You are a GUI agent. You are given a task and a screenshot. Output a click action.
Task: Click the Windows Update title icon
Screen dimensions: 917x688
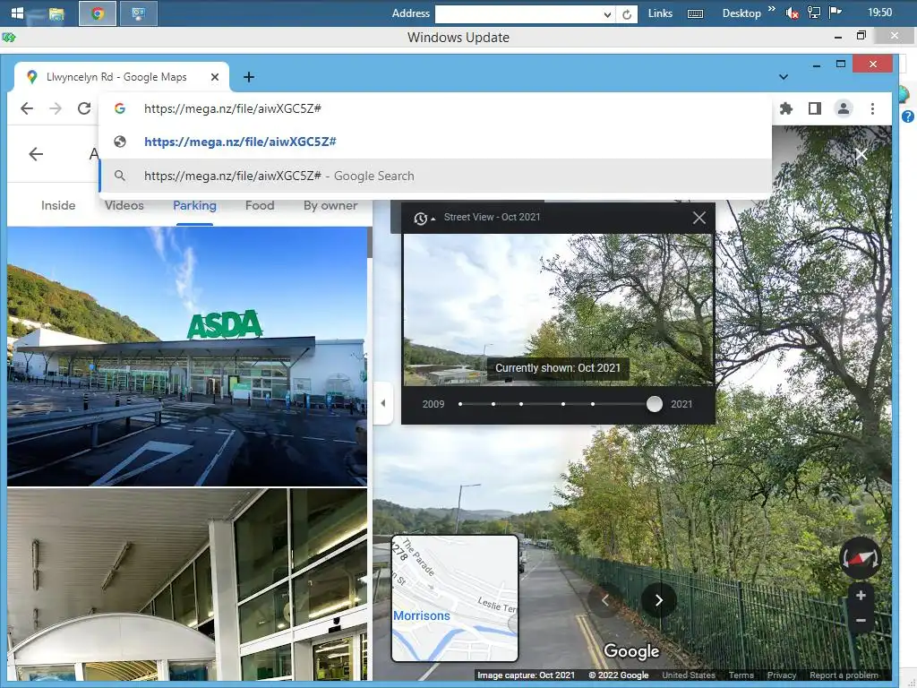[9, 38]
